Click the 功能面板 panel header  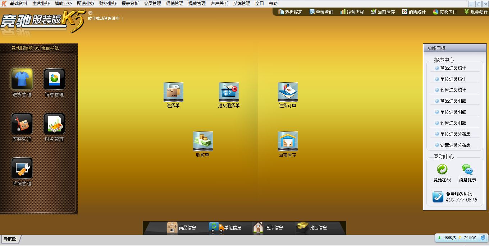click(x=454, y=48)
